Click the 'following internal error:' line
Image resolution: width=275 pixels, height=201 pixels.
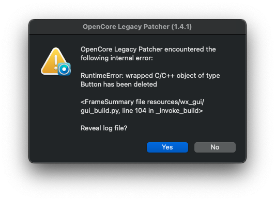click(x=117, y=58)
